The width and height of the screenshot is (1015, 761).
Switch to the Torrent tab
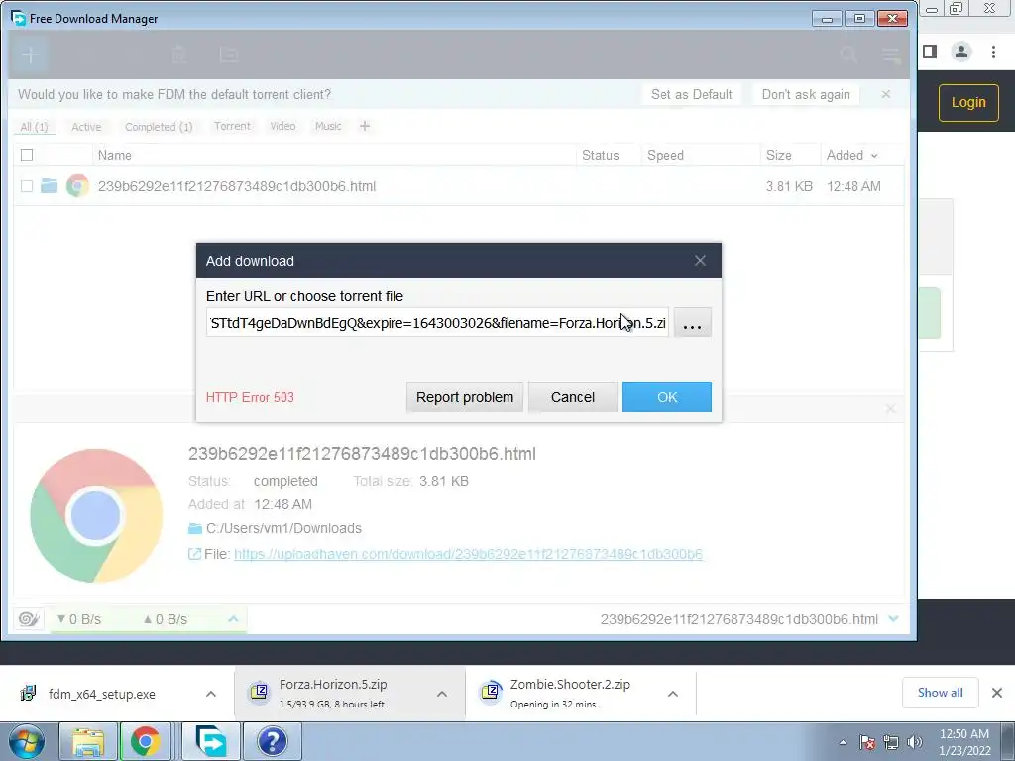[x=232, y=126]
